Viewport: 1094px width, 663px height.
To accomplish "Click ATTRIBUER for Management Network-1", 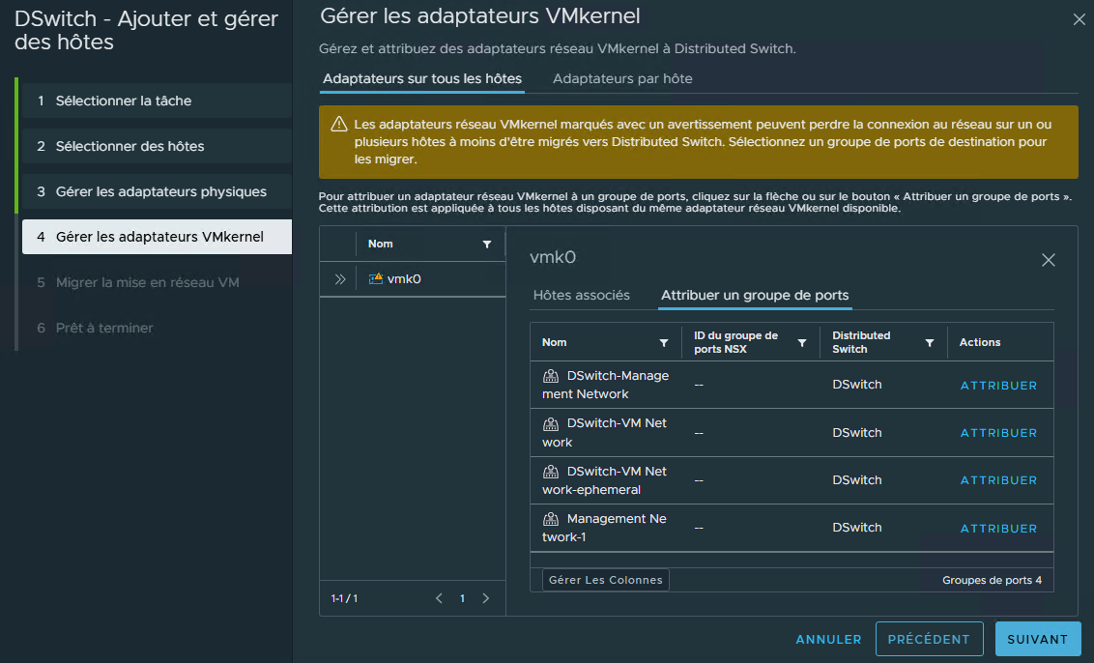I will [998, 529].
